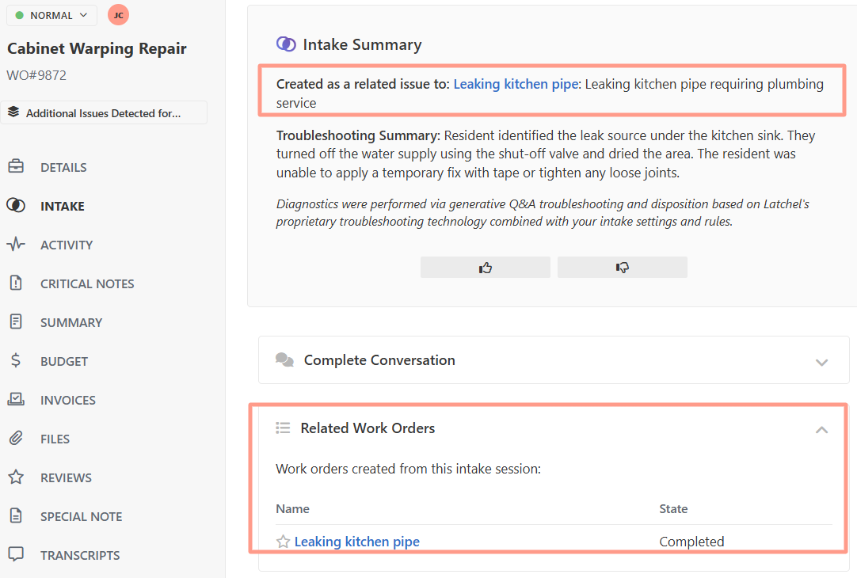The height and width of the screenshot is (578, 857).
Task: Open the Transcripts chat bubble icon
Action: (x=15, y=555)
